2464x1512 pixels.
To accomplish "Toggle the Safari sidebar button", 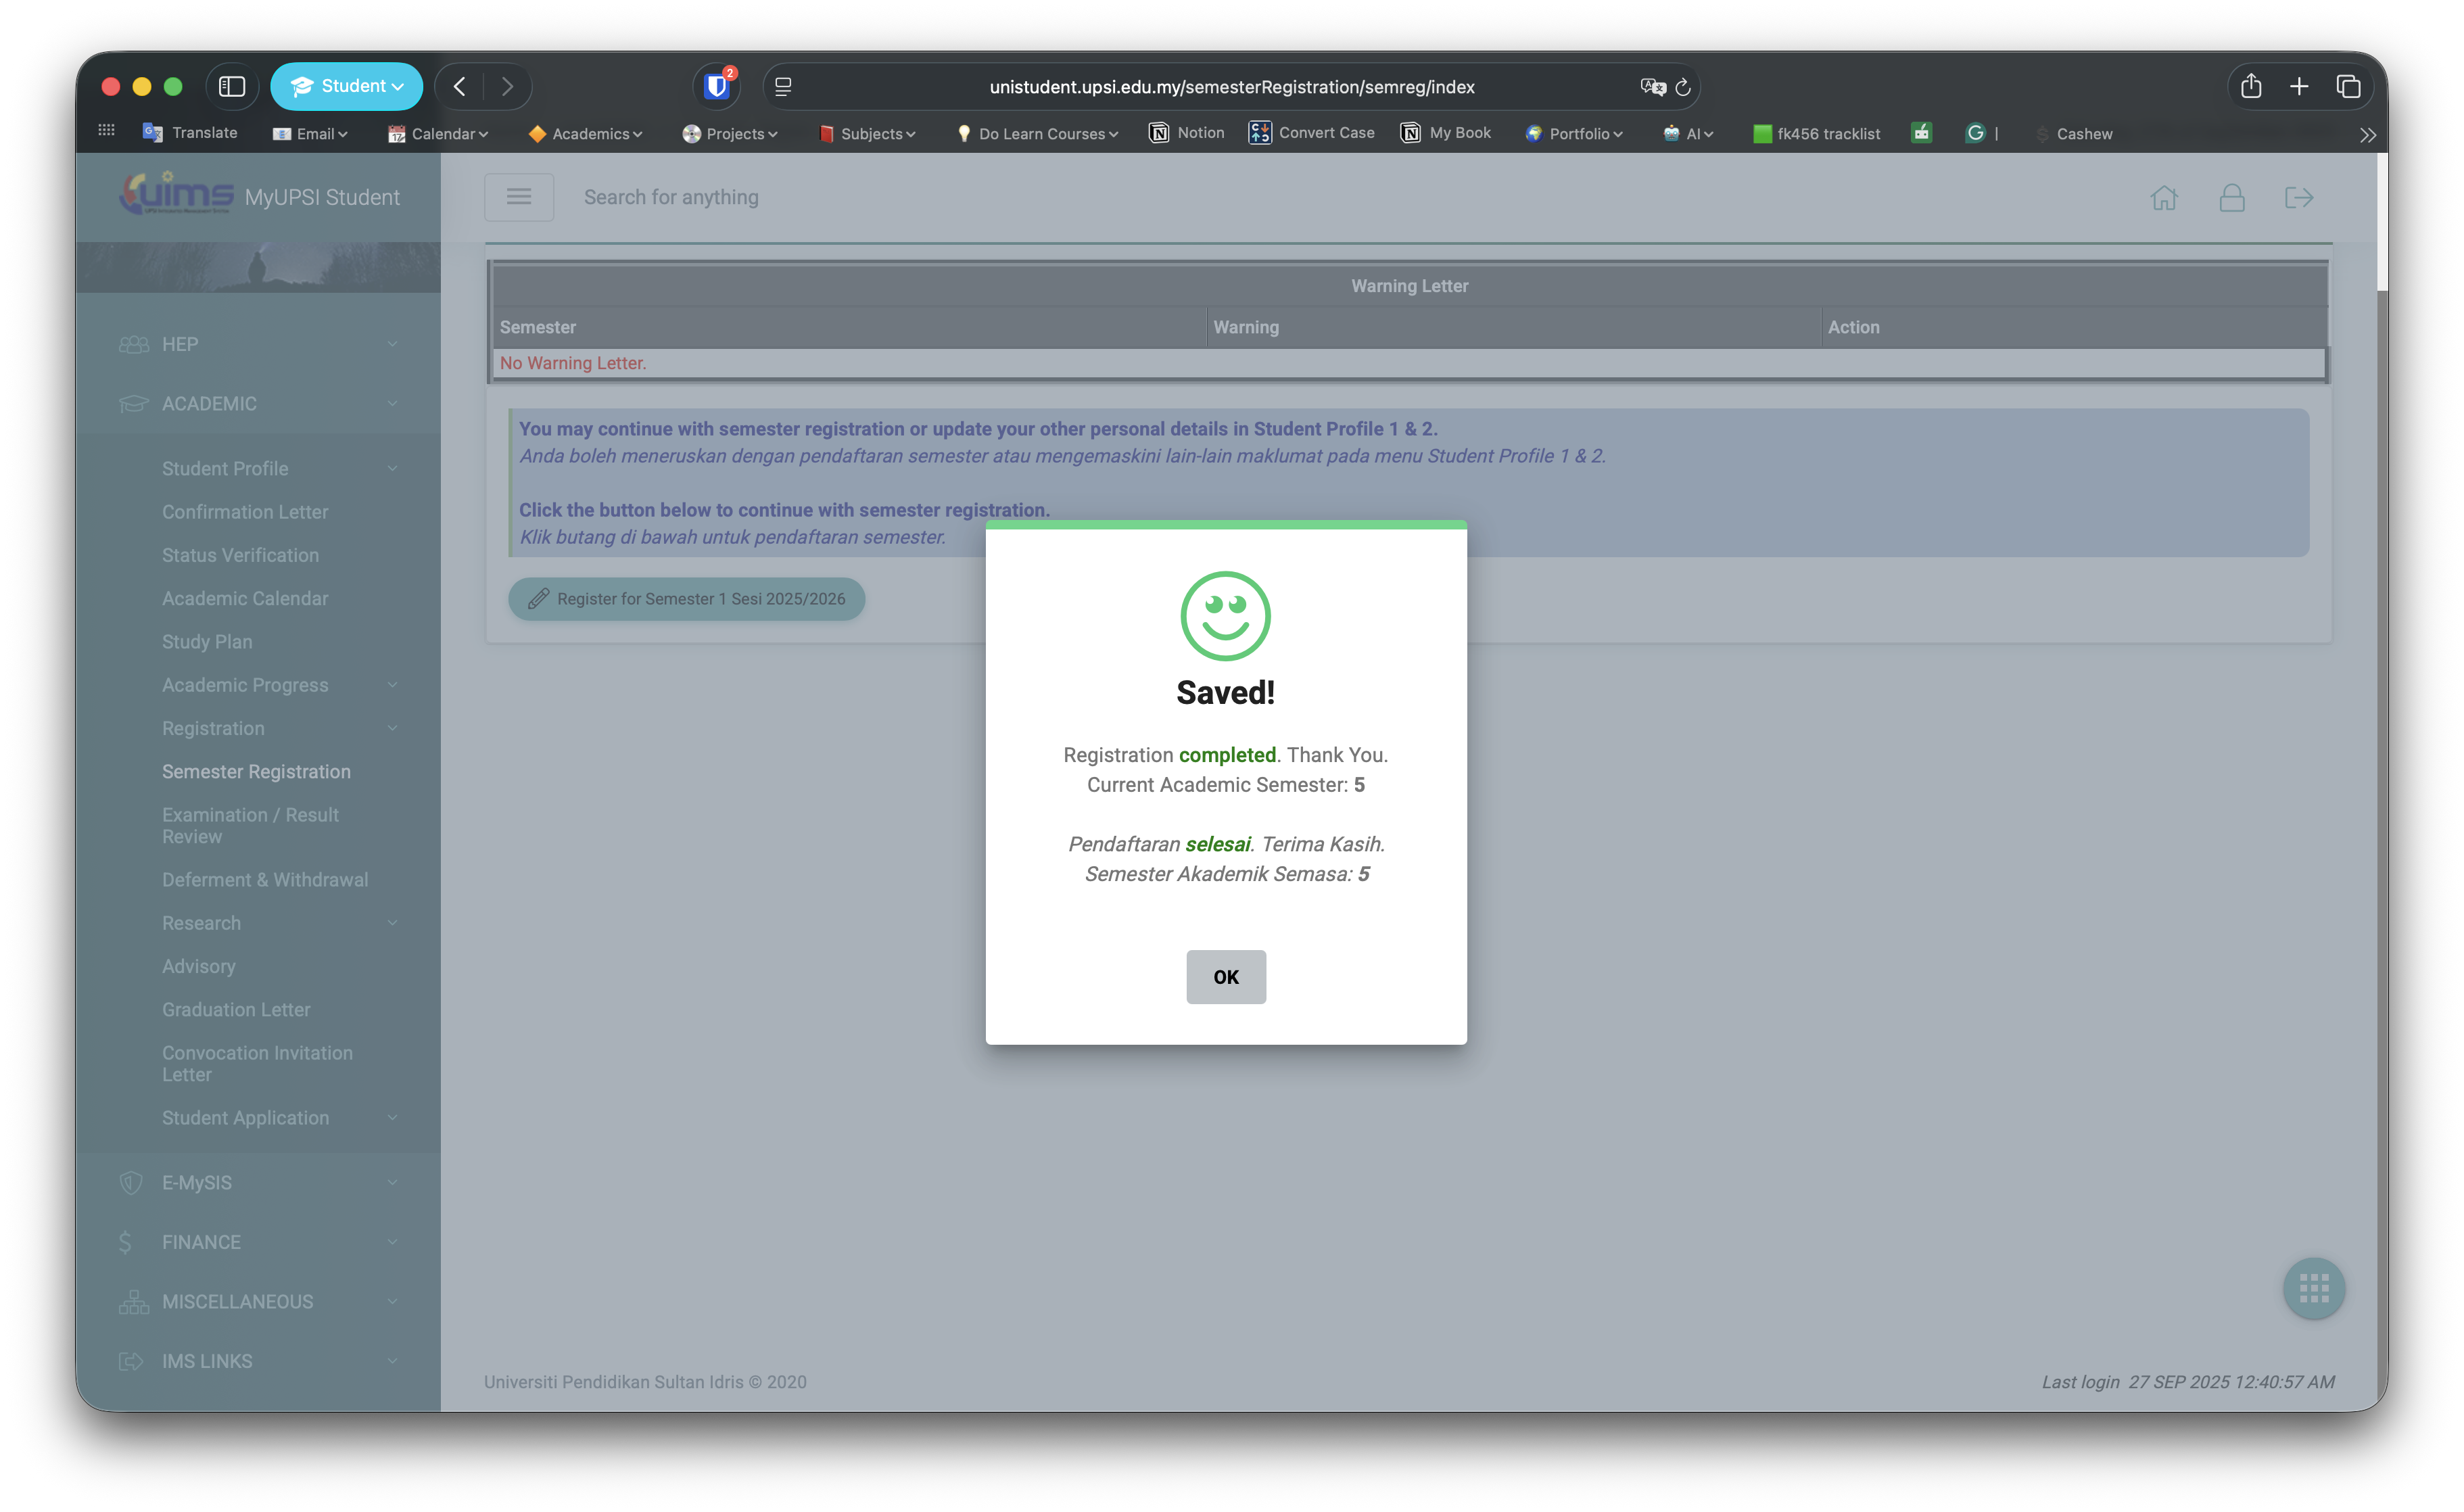I will point(232,87).
